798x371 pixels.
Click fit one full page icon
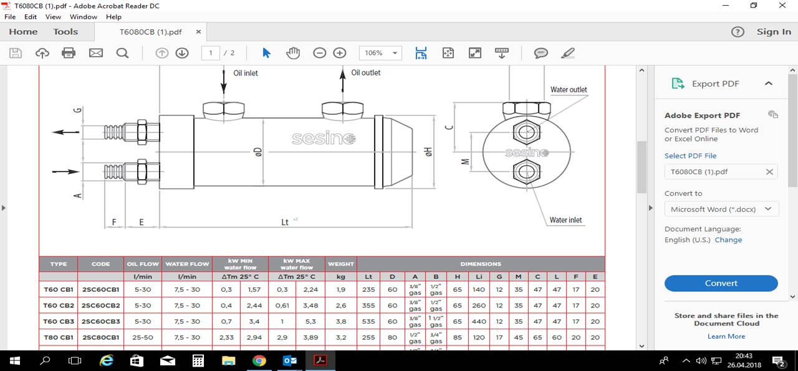pyautogui.click(x=448, y=53)
